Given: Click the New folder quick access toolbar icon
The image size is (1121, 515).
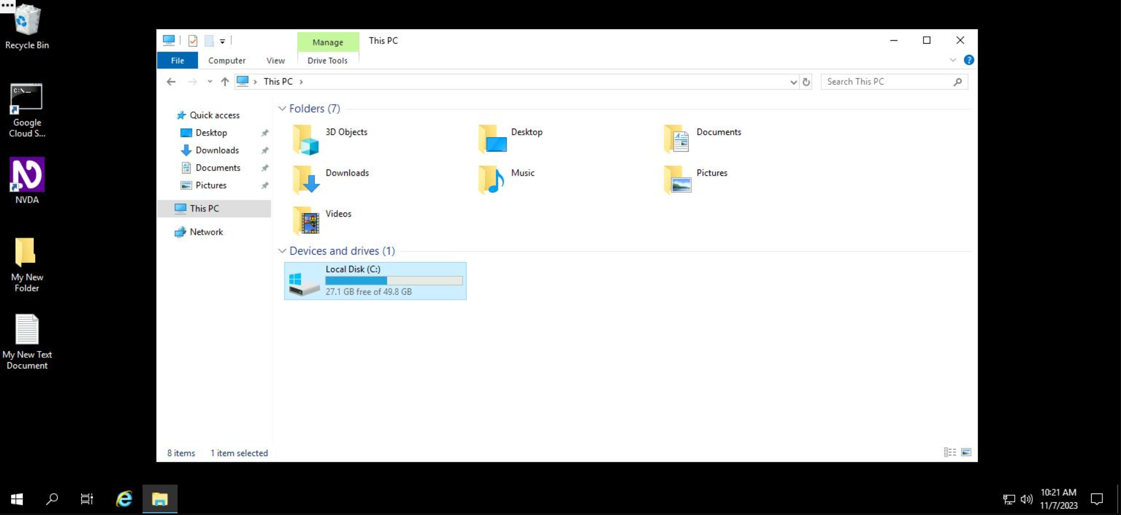Looking at the screenshot, I should pyautogui.click(x=209, y=41).
